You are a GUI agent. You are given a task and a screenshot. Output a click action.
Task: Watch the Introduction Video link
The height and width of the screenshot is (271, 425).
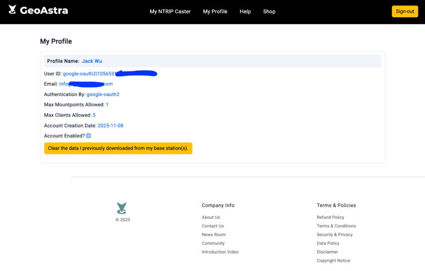(220, 252)
